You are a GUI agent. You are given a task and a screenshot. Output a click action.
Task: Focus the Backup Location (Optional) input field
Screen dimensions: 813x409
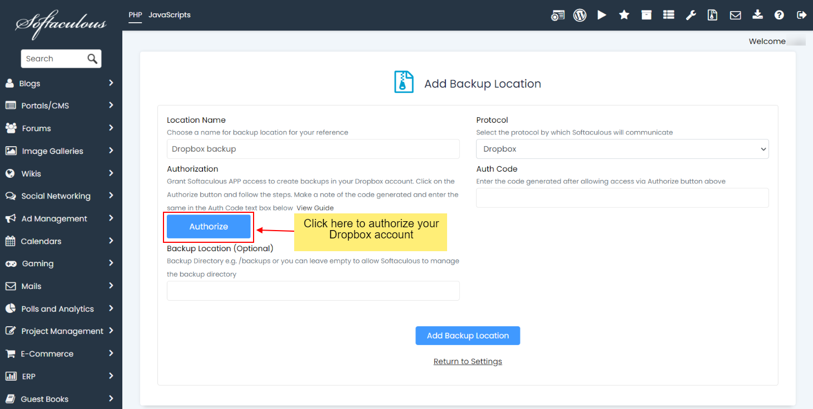(x=313, y=291)
